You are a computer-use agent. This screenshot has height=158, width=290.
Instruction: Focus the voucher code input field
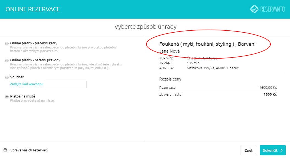(x=65, y=84)
